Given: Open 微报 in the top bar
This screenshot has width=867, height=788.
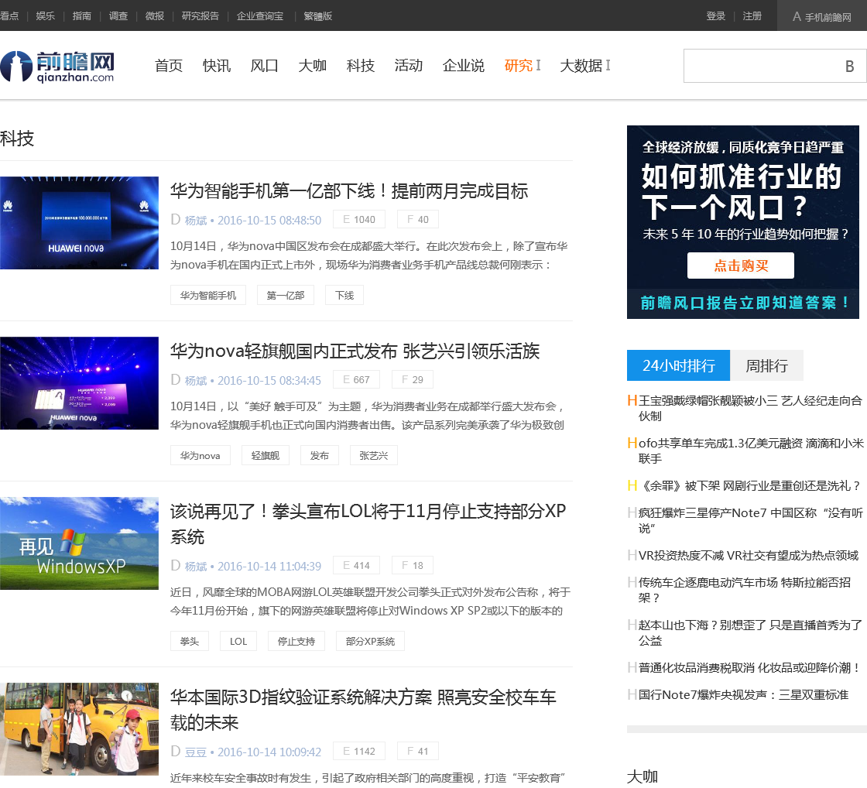Looking at the screenshot, I should pyautogui.click(x=155, y=16).
